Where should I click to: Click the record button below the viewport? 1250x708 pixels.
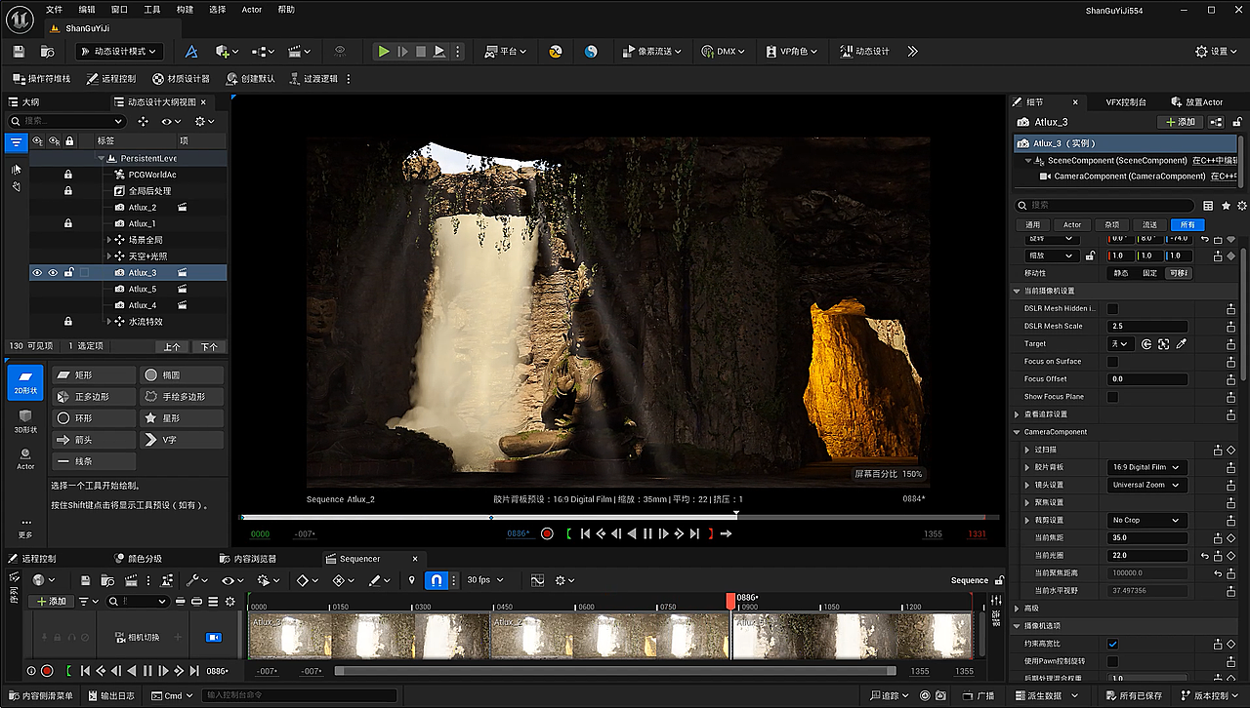(x=547, y=533)
